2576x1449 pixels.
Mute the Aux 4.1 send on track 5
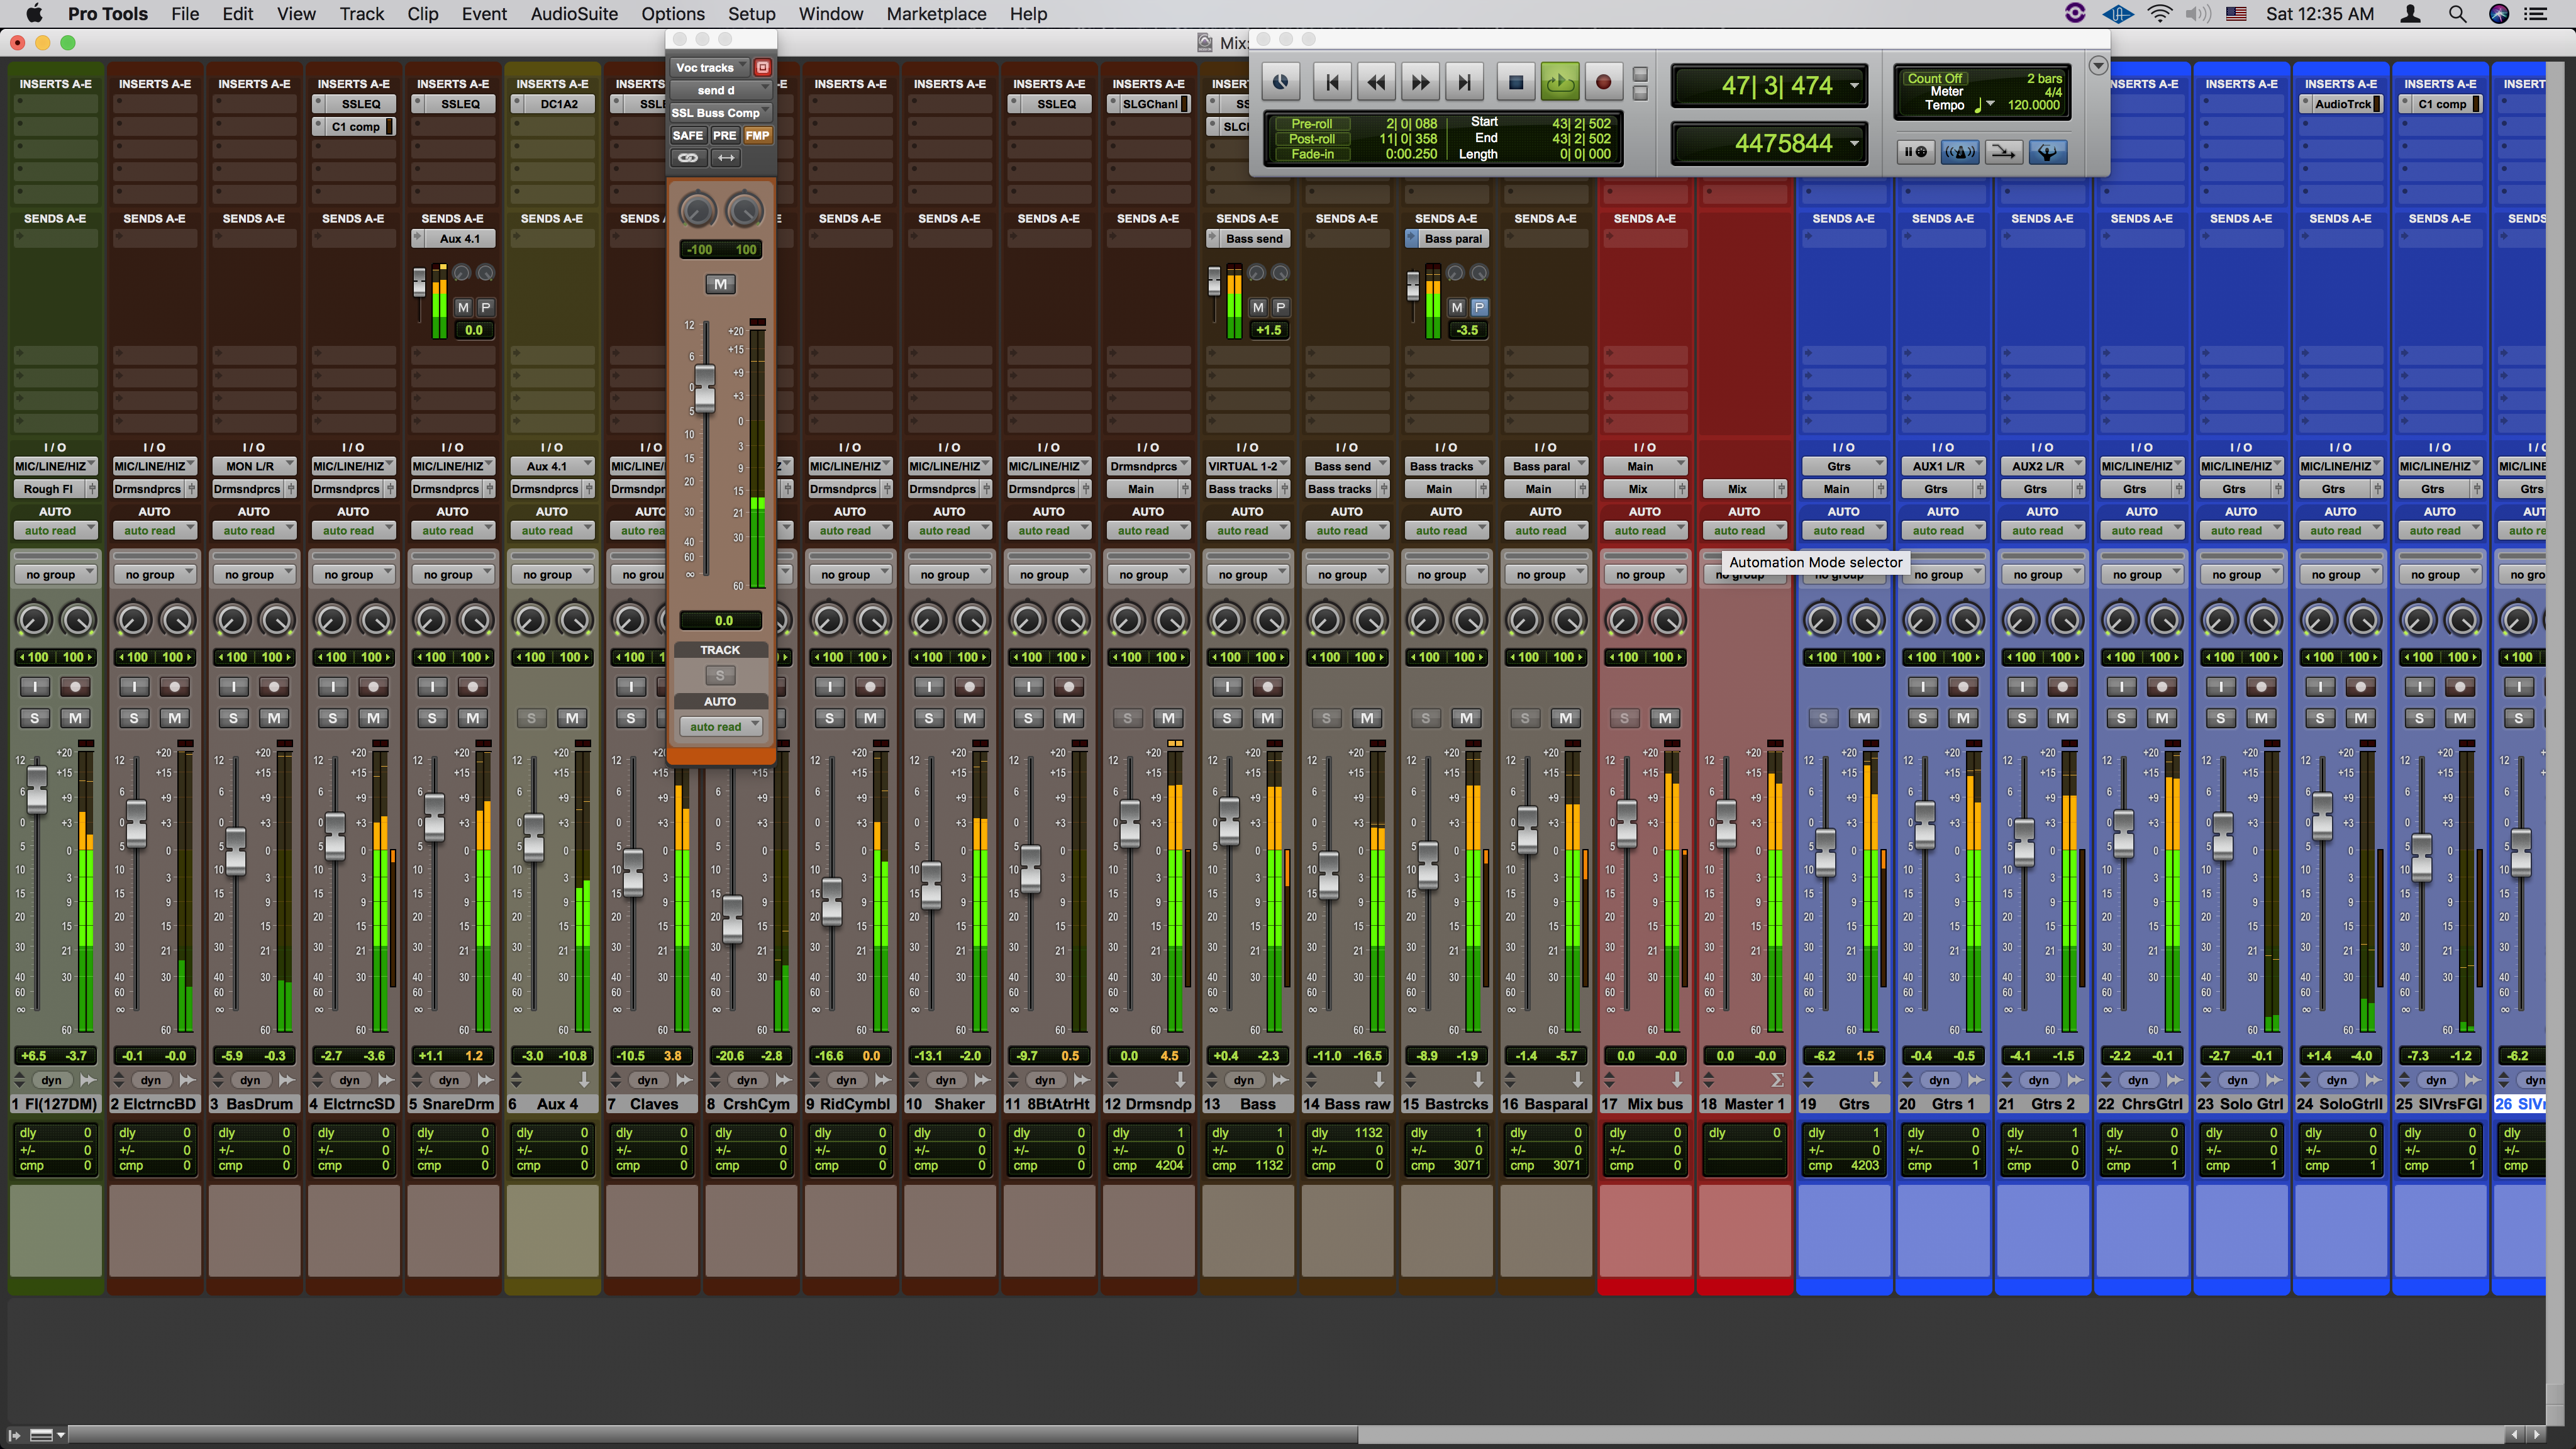click(463, 307)
